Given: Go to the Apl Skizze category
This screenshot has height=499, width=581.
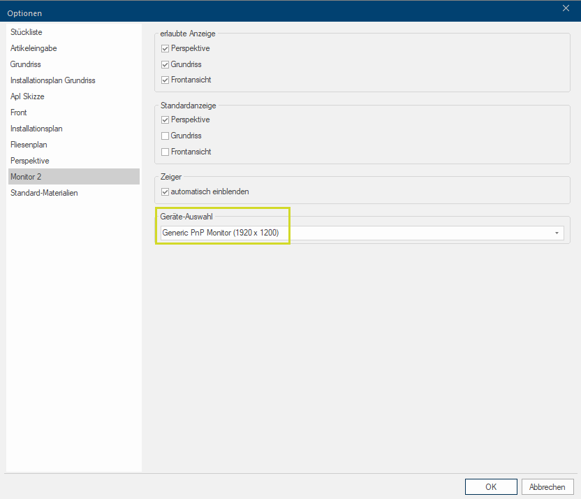Looking at the screenshot, I should click(x=29, y=96).
